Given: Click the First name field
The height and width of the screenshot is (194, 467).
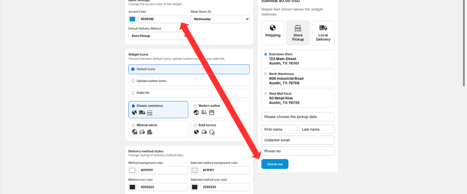Looking at the screenshot, I should coord(279,130).
